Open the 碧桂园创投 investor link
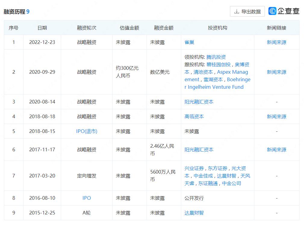The image size is (304, 225). (219, 65)
